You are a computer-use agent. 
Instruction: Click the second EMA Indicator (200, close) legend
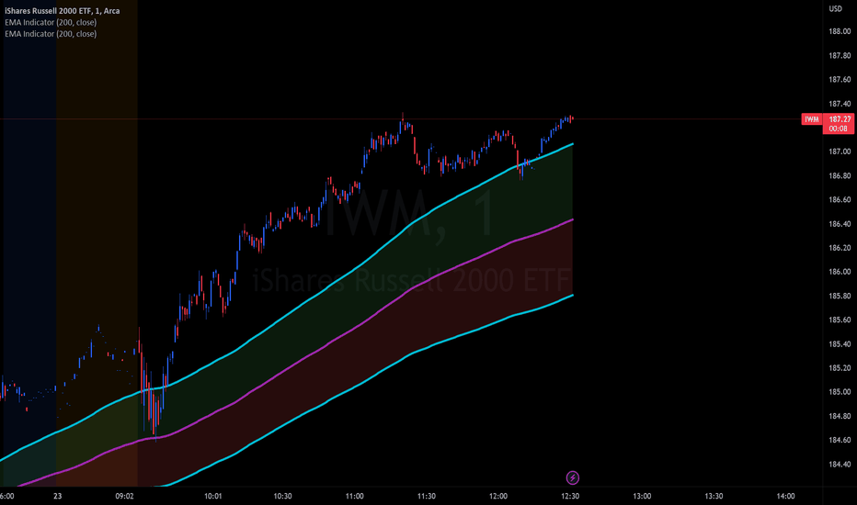tap(51, 34)
